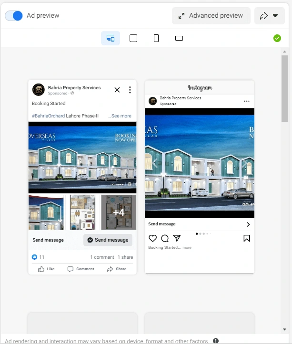The width and height of the screenshot is (292, 350).
Task: Open the first small villa thumbnail
Action: point(46,212)
